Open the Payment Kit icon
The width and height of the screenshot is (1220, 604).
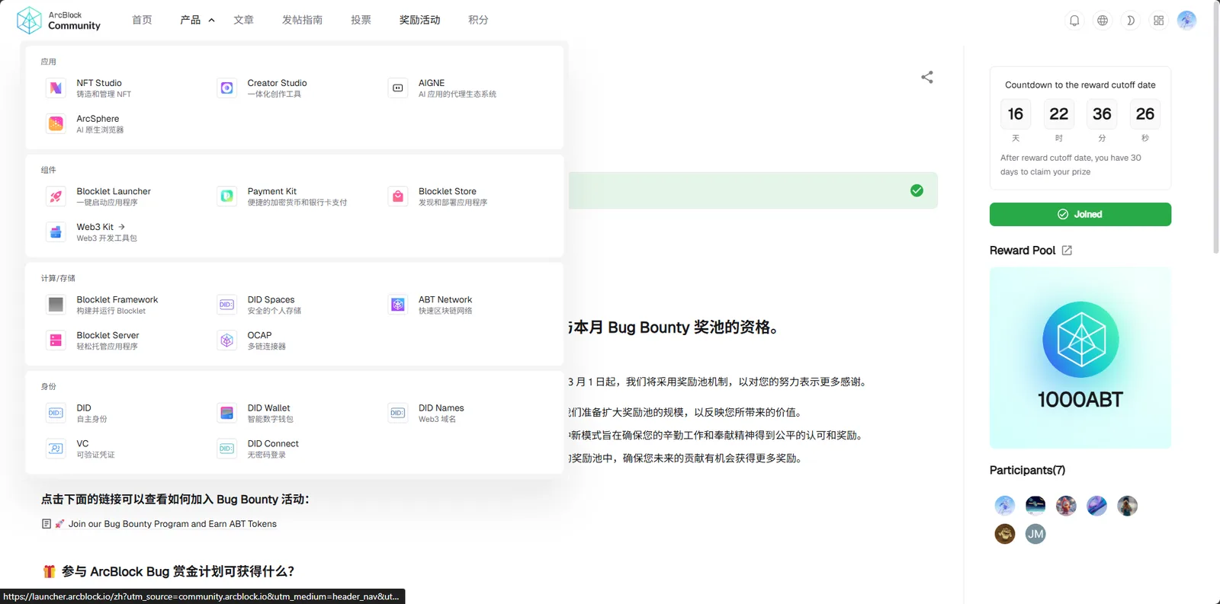(226, 197)
